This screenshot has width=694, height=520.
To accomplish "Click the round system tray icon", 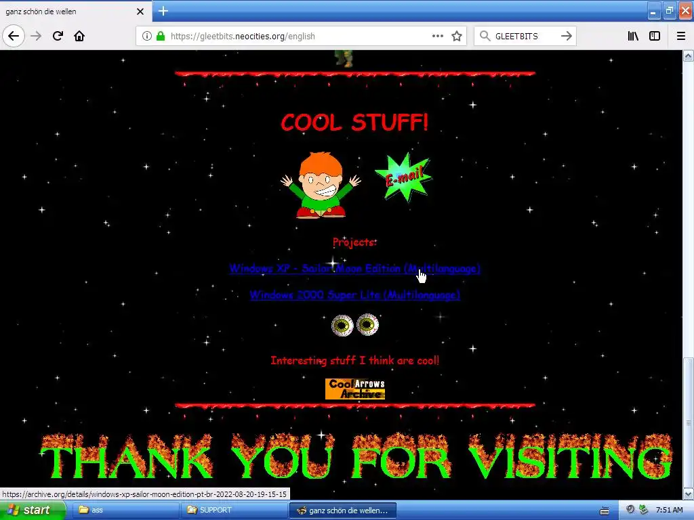I will pyautogui.click(x=630, y=510).
